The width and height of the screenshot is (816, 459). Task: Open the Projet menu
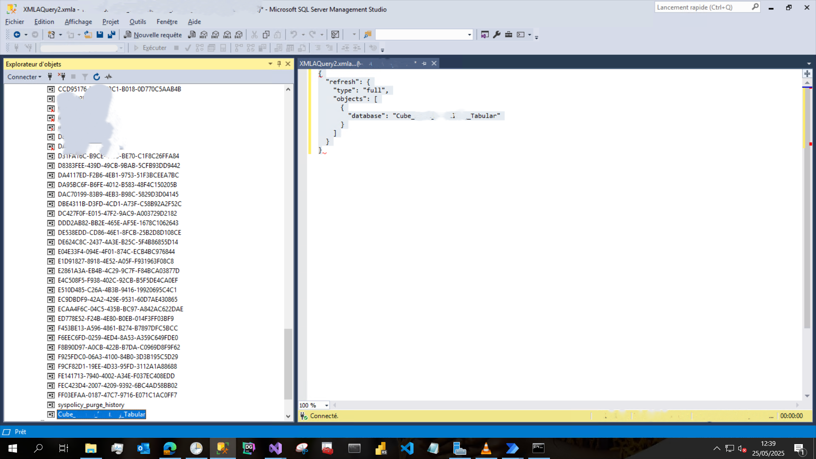[110, 22]
